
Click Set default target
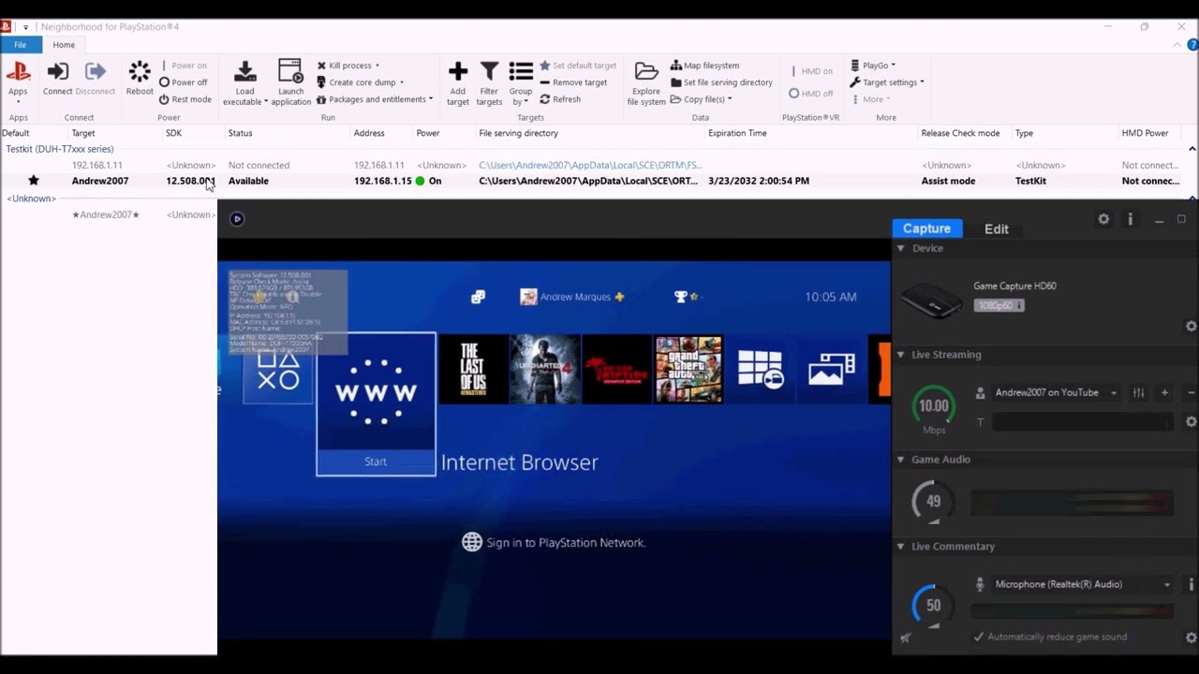pos(578,66)
